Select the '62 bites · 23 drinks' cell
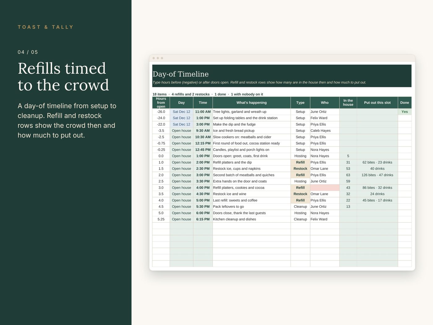Screen dimensions: 433x325 click(x=377, y=162)
